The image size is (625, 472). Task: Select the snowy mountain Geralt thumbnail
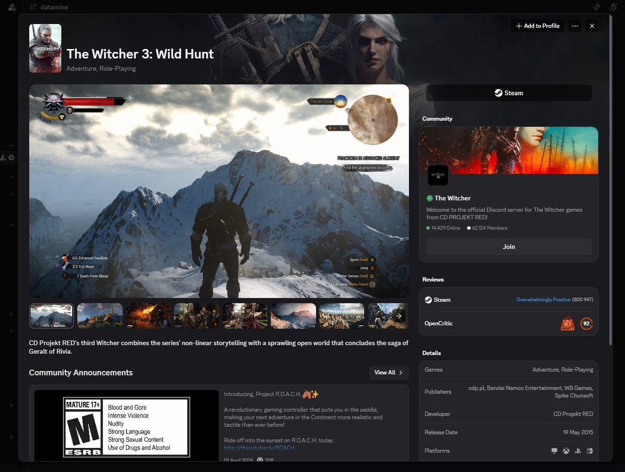tap(52, 316)
